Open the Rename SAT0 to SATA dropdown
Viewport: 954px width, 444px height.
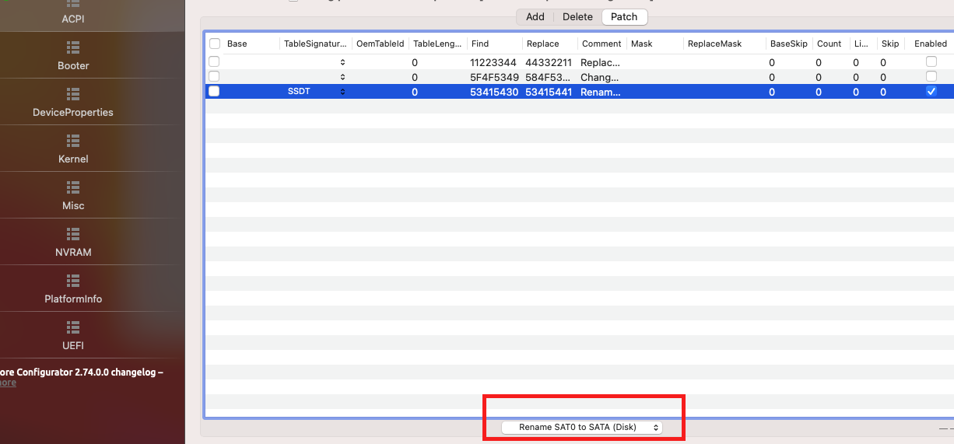tap(582, 428)
